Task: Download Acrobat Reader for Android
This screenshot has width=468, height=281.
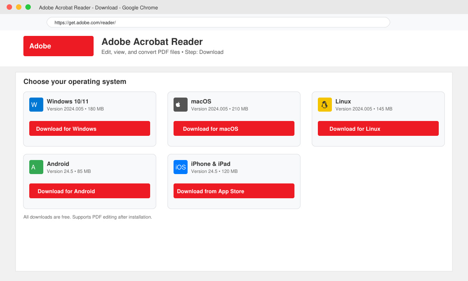Action: pyautogui.click(x=90, y=191)
